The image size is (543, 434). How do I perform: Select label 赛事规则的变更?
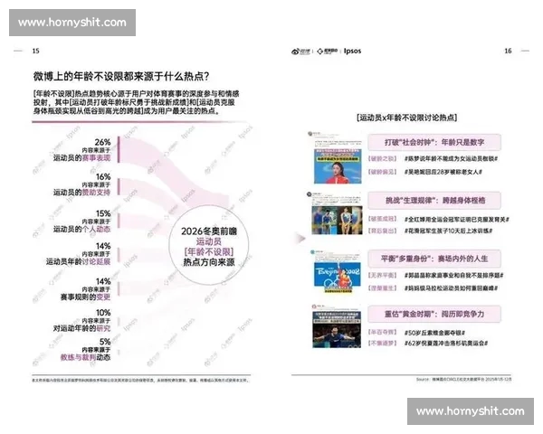pos(86,297)
